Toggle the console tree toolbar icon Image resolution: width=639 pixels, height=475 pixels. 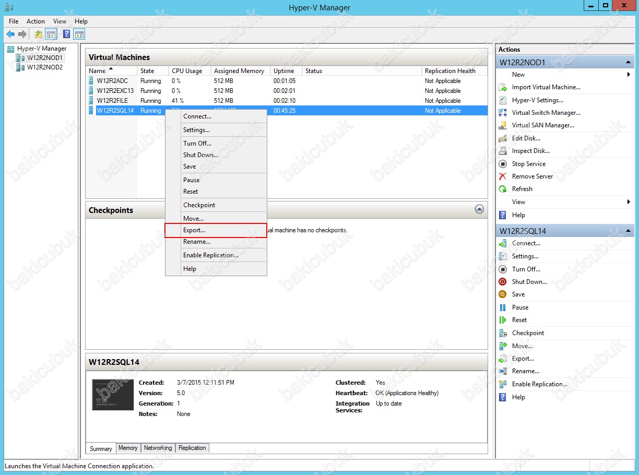coord(51,34)
